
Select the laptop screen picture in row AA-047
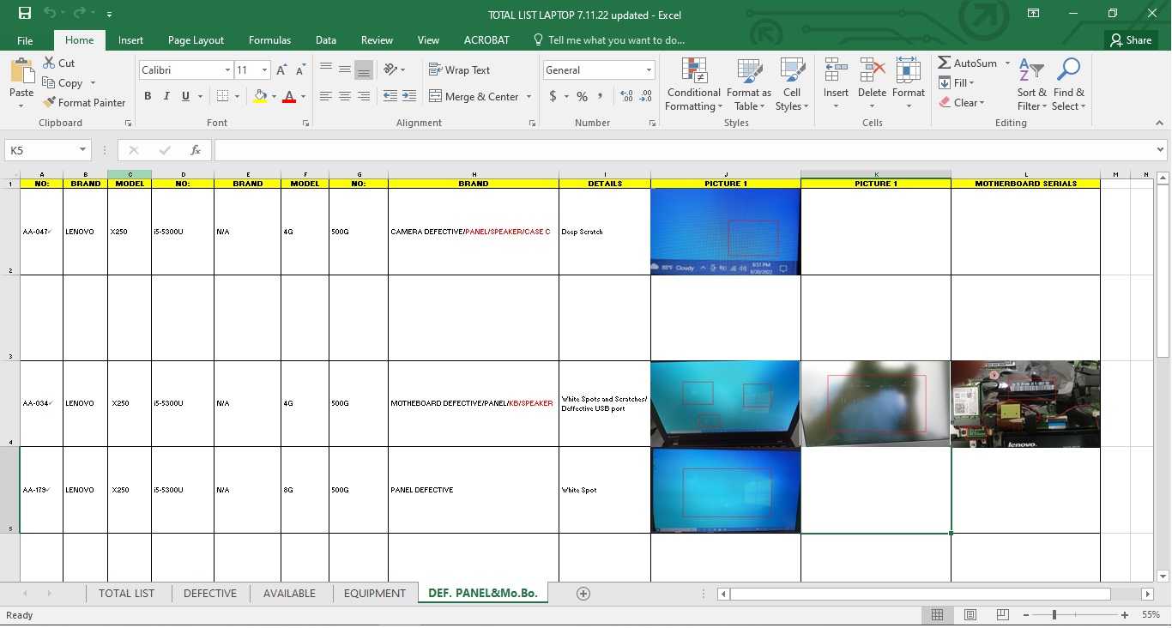pos(725,232)
